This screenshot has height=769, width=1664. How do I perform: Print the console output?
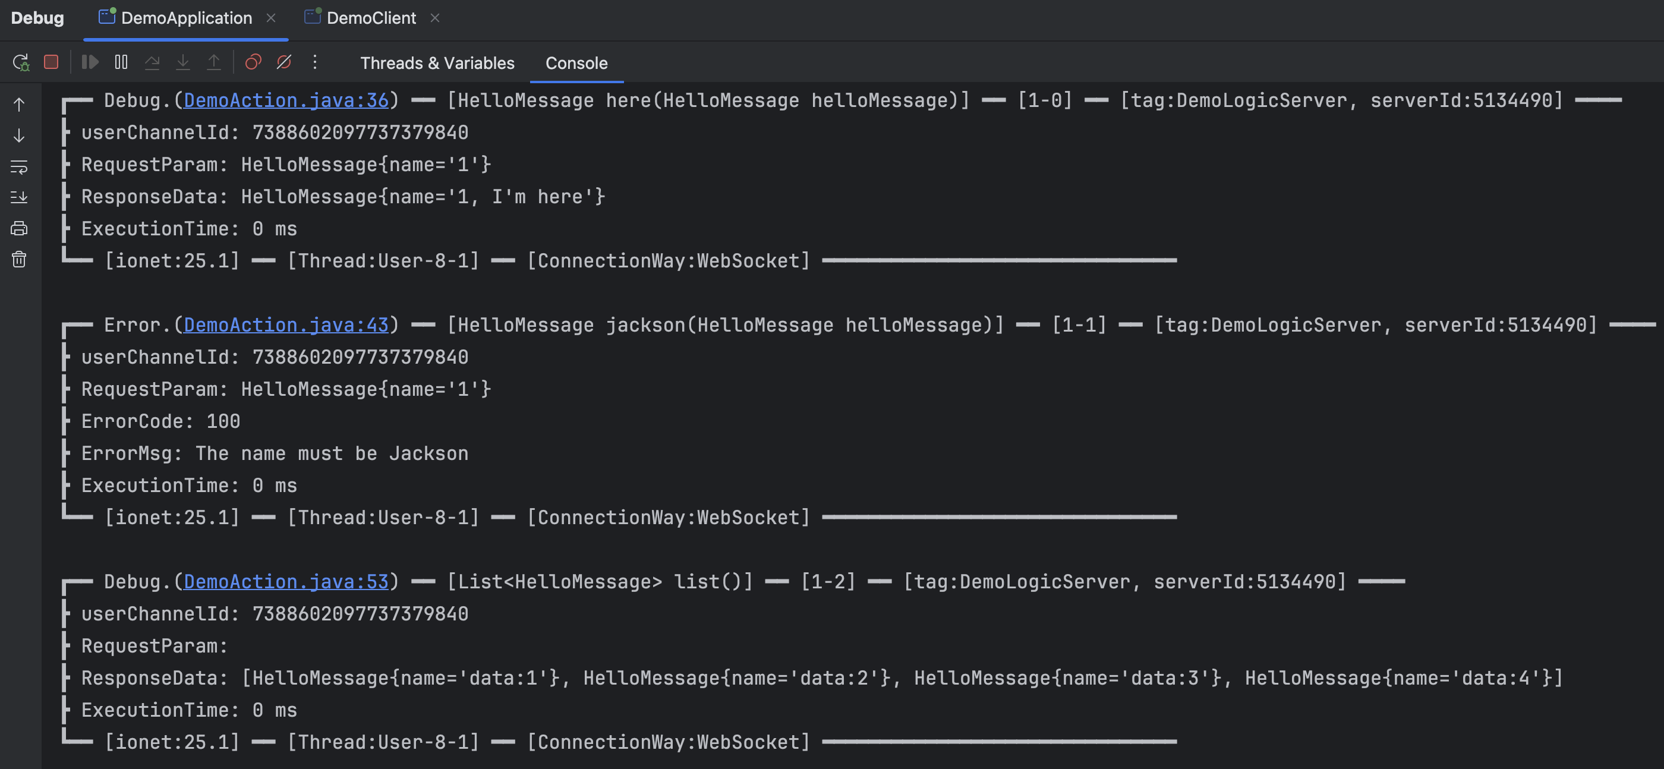point(20,228)
